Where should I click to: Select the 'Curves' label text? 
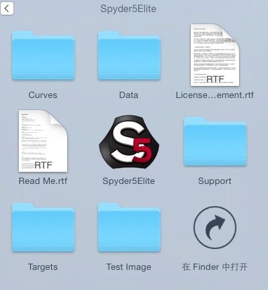[x=43, y=95]
